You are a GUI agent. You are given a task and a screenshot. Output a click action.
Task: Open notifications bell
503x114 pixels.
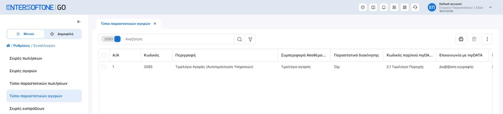[384, 7]
